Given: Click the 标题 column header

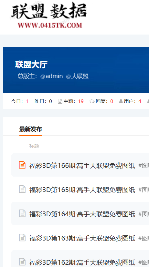Looking at the screenshot, I should coord(34,146).
